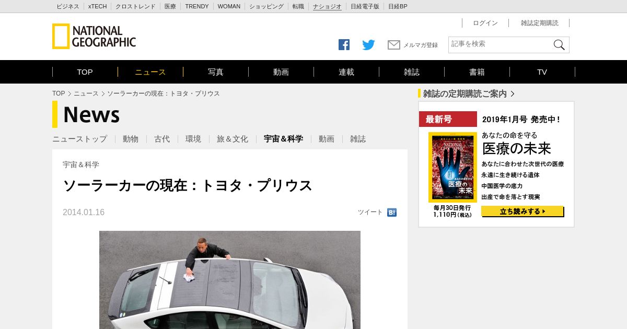Viewport: 627px width, 329px height.
Task: Click 医療 in top site bar
Action: coord(170,6)
